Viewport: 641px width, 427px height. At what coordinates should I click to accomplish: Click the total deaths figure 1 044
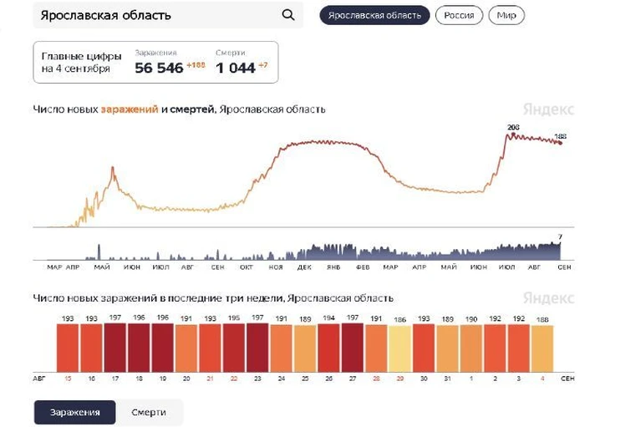(x=236, y=68)
